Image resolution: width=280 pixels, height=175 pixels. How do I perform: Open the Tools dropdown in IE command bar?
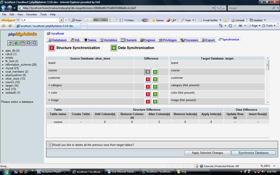[269, 26]
